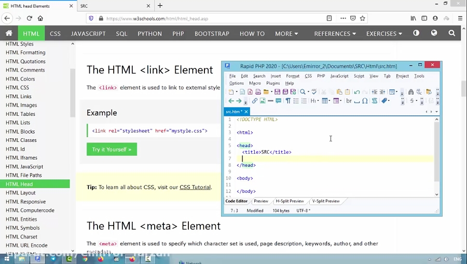The height and width of the screenshot is (264, 467).
Task: Open the editor tab list dropdown arrow
Action: tap(436, 112)
